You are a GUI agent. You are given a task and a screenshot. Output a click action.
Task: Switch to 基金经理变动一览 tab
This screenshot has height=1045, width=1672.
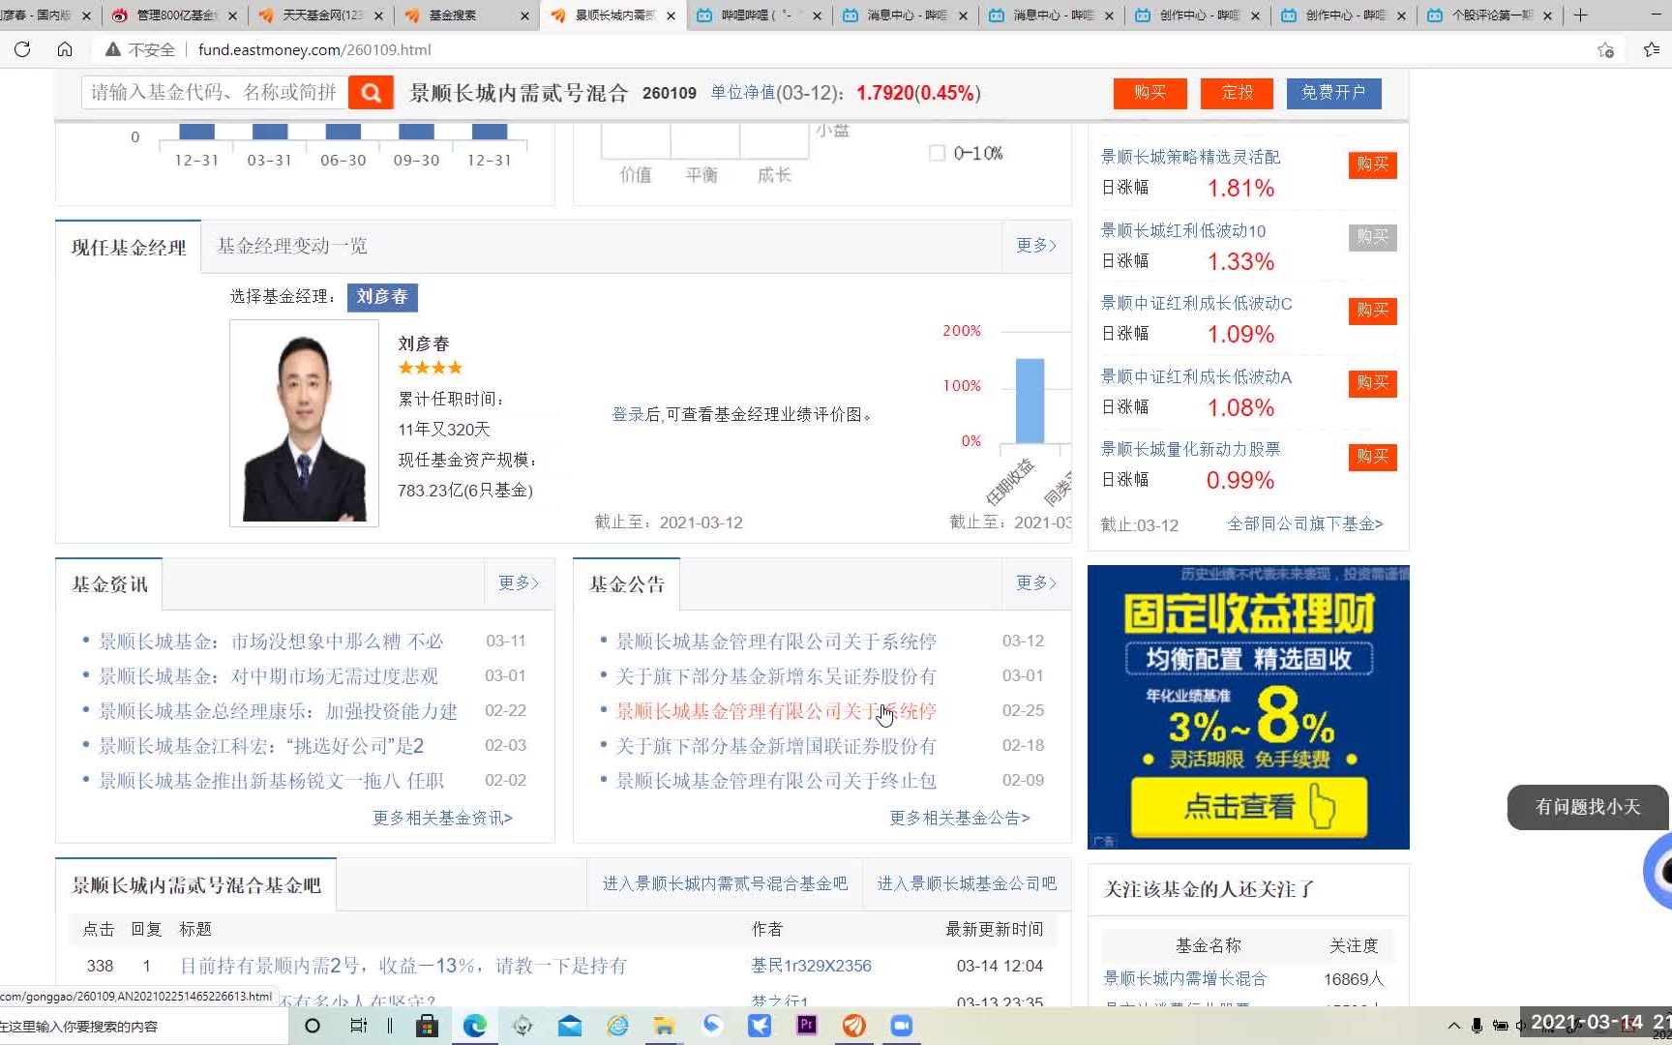292,246
